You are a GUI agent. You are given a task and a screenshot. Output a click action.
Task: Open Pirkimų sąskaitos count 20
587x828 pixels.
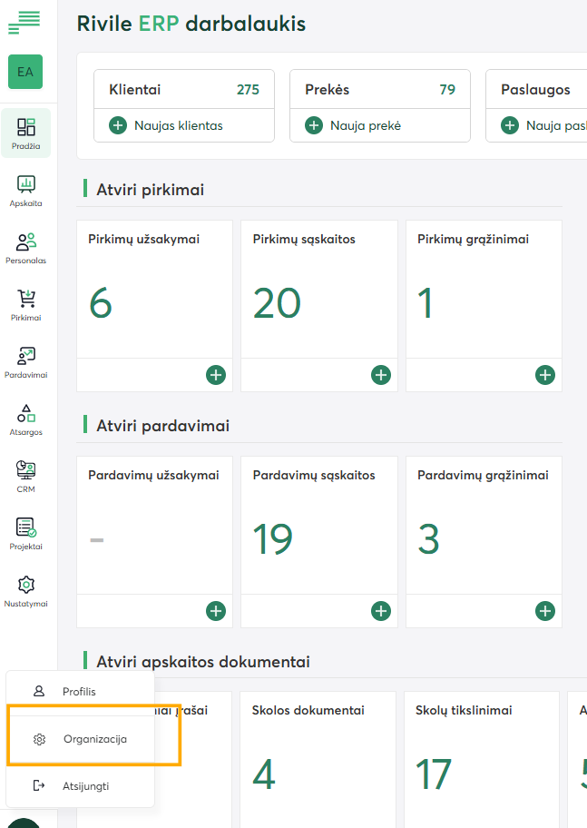pos(277,303)
